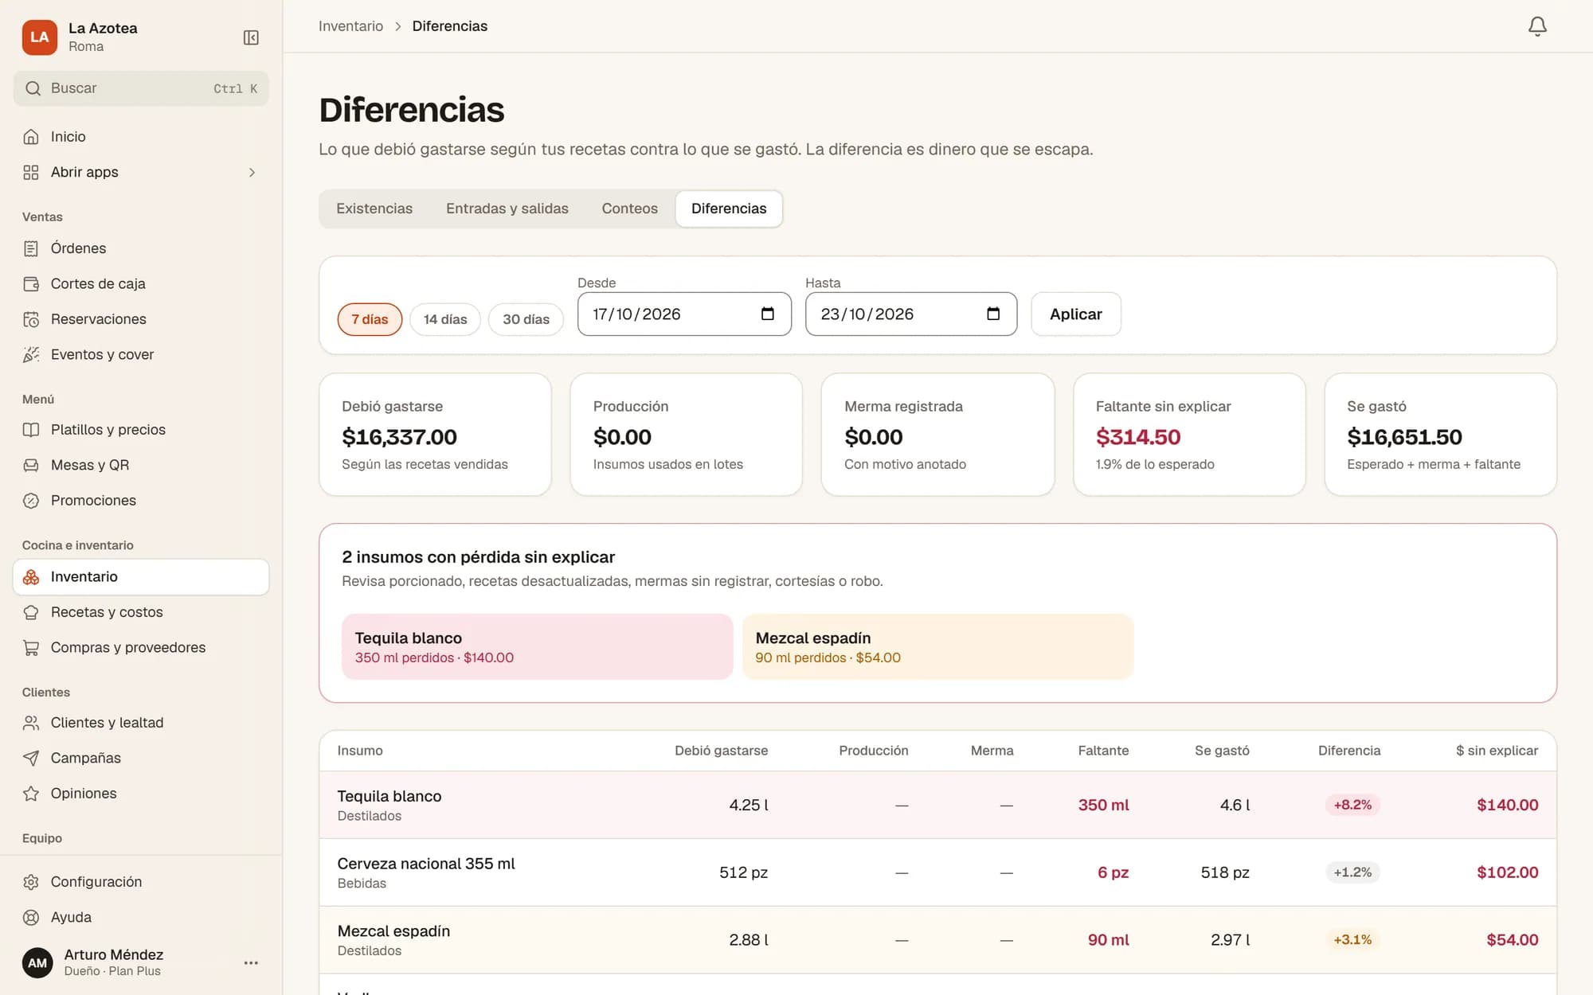Click the Inicio home icon

(x=31, y=137)
